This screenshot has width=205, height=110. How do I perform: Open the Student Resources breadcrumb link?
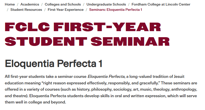(x=26, y=10)
